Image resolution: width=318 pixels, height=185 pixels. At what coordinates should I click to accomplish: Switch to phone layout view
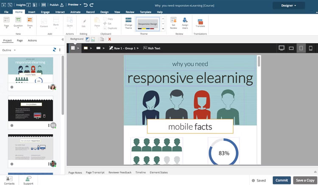pos(310,48)
